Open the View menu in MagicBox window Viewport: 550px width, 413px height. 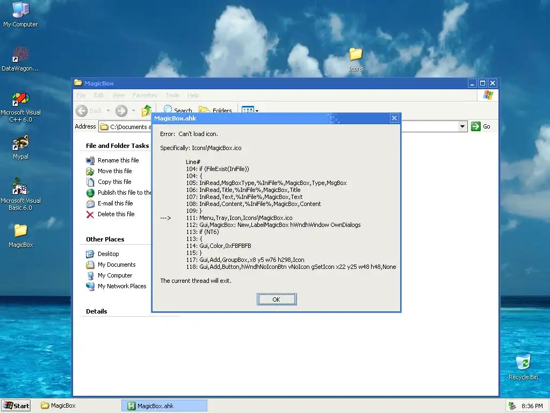(118, 95)
